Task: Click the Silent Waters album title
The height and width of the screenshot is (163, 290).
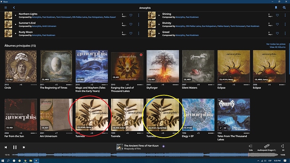Action: [190, 88]
